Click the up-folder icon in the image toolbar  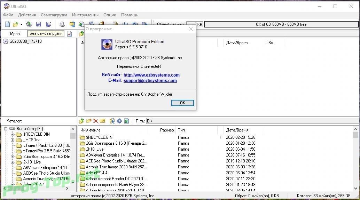coord(81,34)
